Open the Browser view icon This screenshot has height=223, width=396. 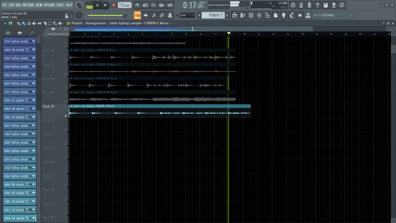pyautogui.click(x=267, y=15)
